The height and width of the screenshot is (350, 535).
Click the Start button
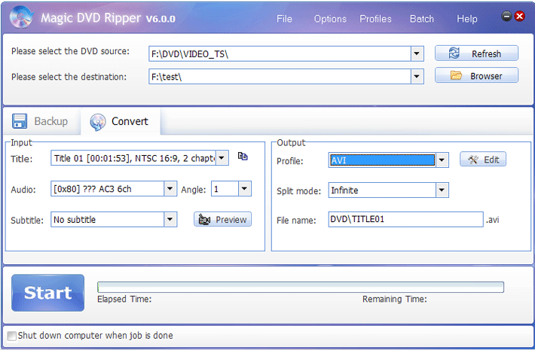(x=47, y=293)
